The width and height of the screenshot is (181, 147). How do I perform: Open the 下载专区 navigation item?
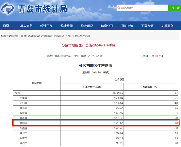tap(148, 26)
